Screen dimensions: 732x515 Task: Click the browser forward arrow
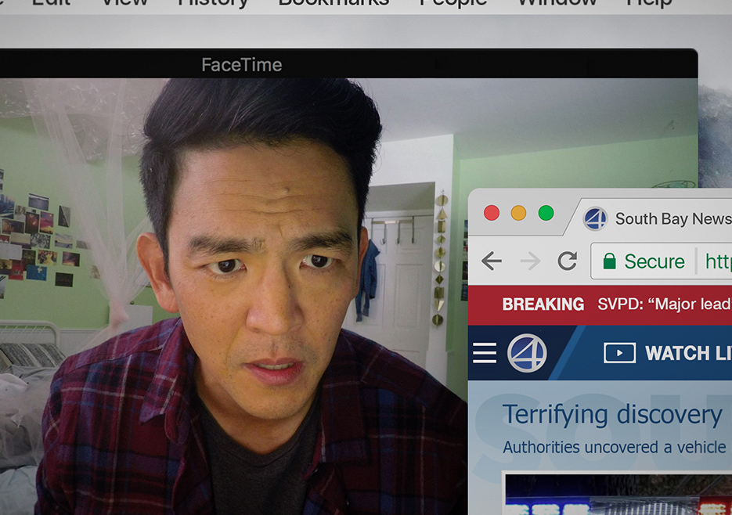(x=530, y=261)
